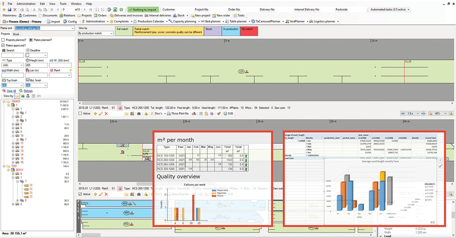
Task: Open the By production match dropdown
Action: [96, 33]
